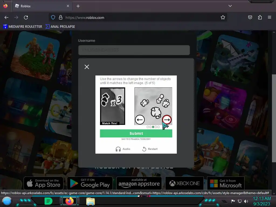This screenshot has width=276, height=207.
Task: Open Action Center flag tray icon
Action: [233, 201]
